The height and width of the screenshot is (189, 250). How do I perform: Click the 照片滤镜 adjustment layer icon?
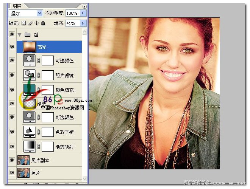(x=29, y=75)
